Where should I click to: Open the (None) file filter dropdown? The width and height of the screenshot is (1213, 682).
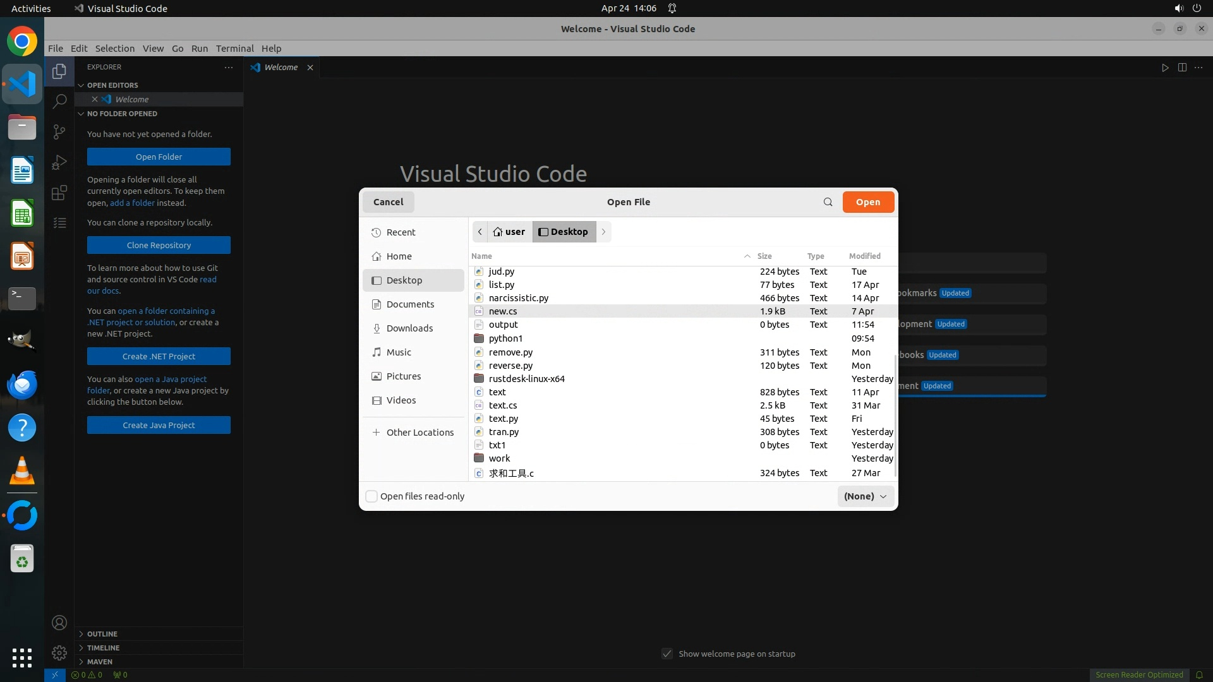click(865, 496)
